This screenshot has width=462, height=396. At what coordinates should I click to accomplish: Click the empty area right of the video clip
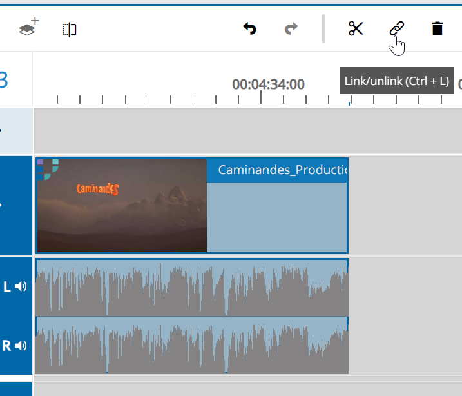[x=405, y=206]
